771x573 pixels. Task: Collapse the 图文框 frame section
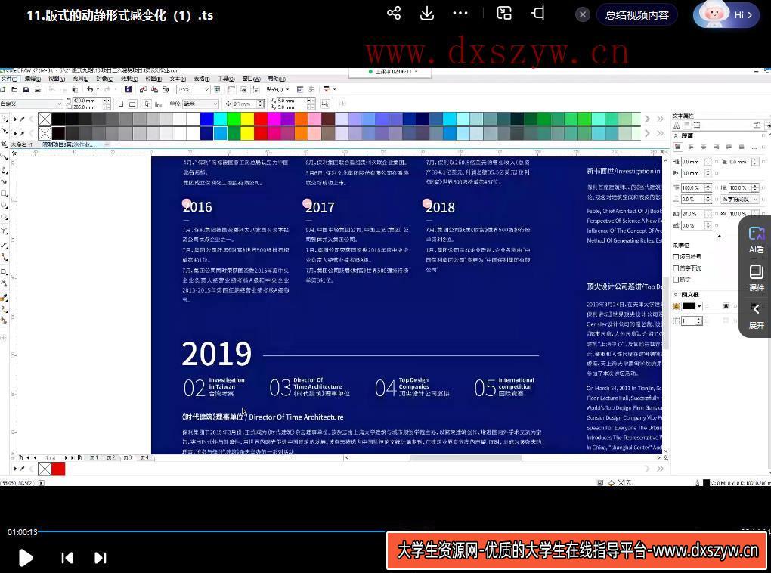pos(676,294)
